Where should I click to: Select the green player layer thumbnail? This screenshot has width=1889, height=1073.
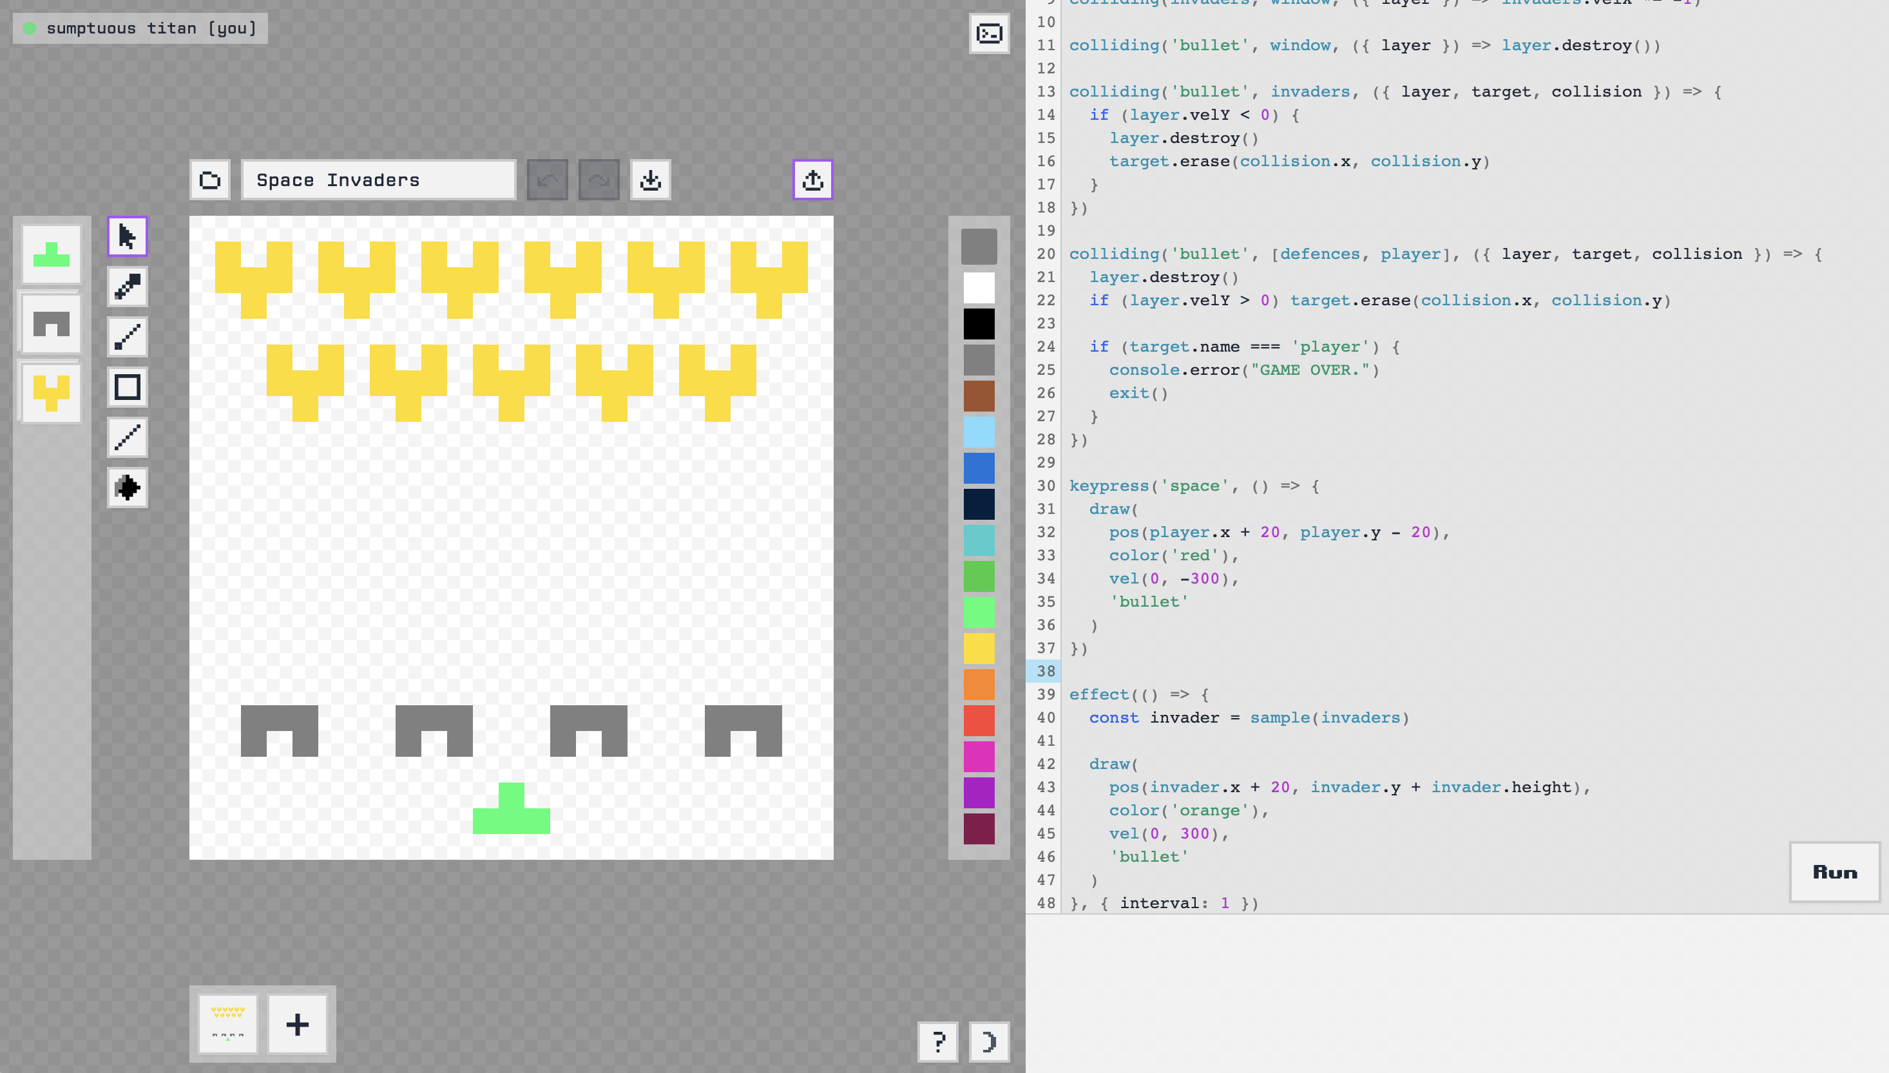click(x=52, y=254)
